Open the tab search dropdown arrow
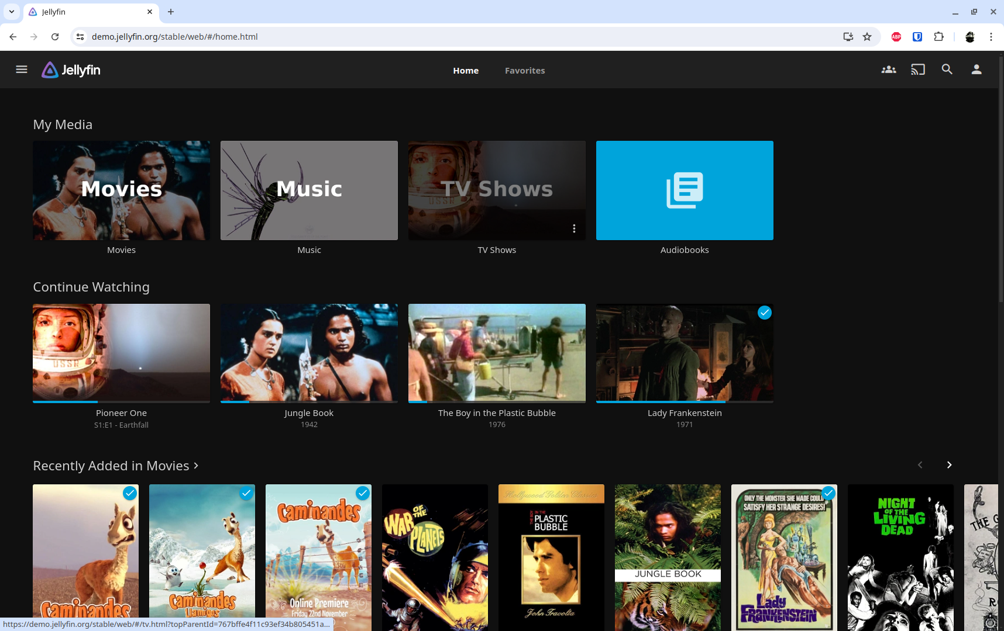Screen dimensions: 1004x631 [11, 12]
